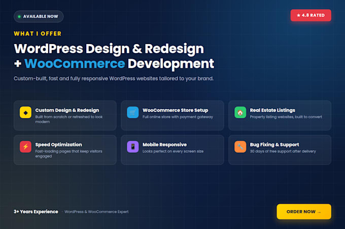The height and width of the screenshot is (229, 345).
Task: Click 'Looks perfect on every screen size' text
Action: click(173, 152)
